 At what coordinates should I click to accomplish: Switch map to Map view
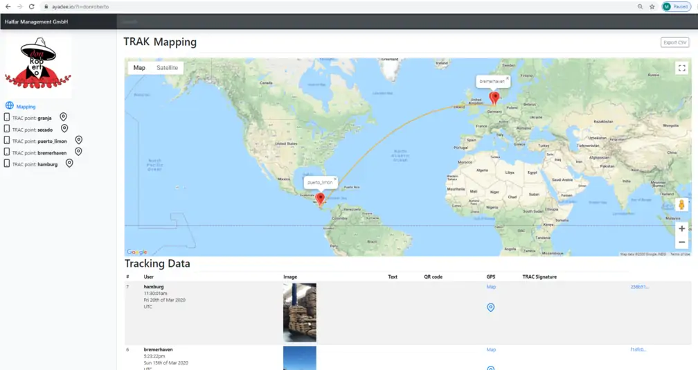point(139,68)
